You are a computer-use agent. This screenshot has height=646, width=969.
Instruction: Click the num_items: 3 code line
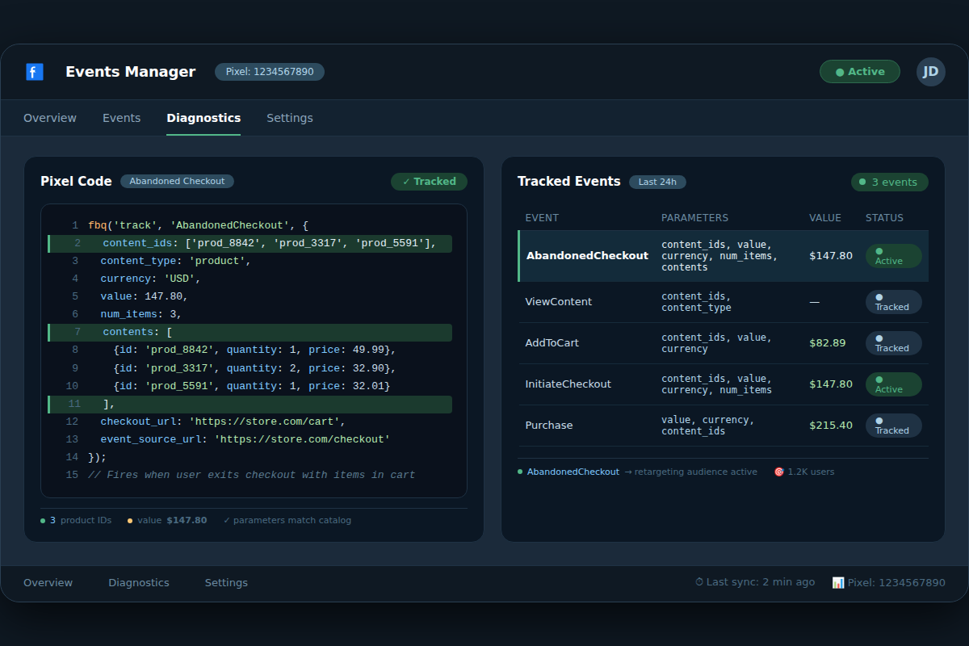250,315
